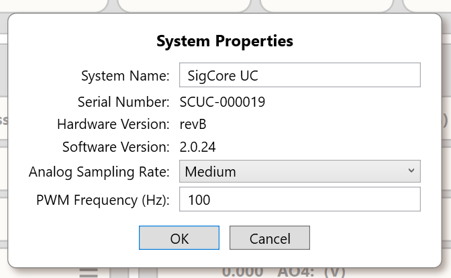Click the System Name input field

[x=300, y=75]
